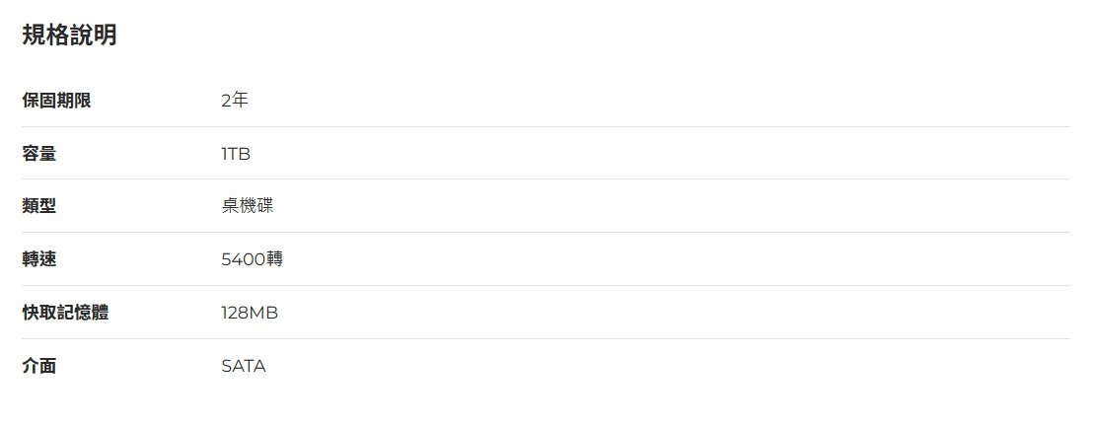1094x427 pixels.
Task: Click the 類型 label
Action: coord(39,206)
